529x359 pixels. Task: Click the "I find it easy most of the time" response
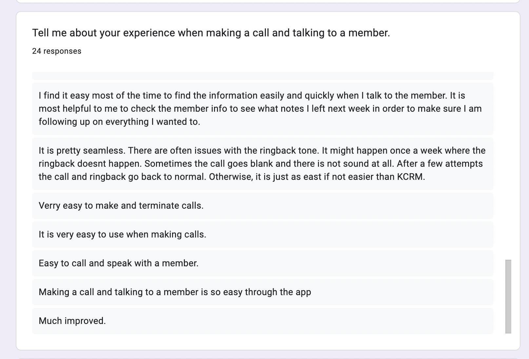pyautogui.click(x=263, y=108)
